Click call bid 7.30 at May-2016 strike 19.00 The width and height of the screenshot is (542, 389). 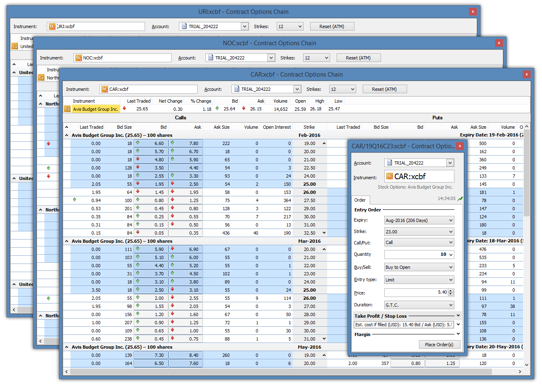pos(151,355)
